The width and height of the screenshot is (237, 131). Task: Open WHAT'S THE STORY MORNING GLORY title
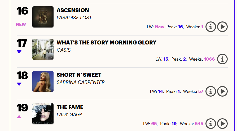[107, 43]
